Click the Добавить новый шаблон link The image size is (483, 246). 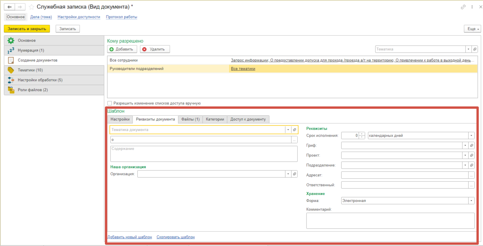click(130, 237)
